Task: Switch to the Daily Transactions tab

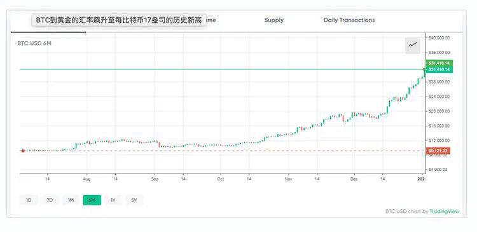Action: [x=349, y=20]
